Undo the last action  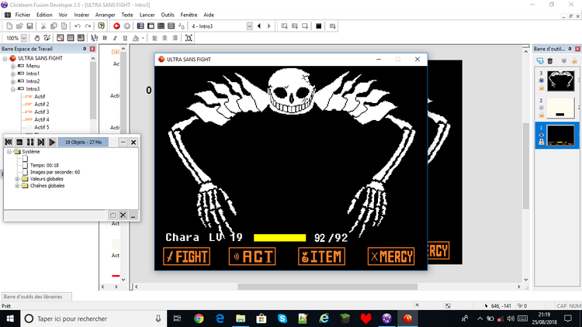coord(77,26)
